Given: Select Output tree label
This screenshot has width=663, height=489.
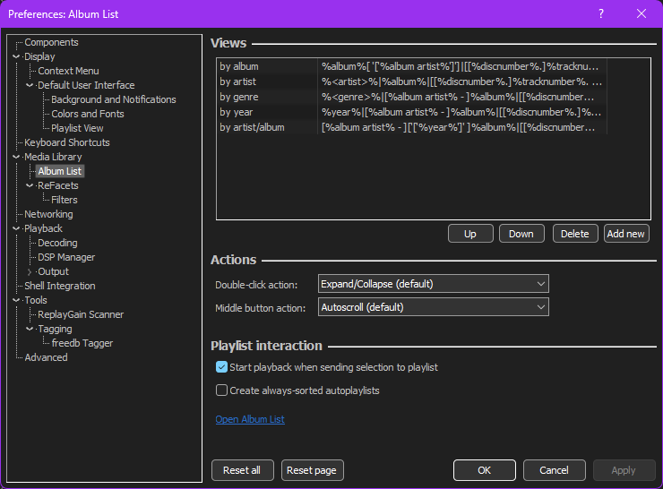Looking at the screenshot, I should pyautogui.click(x=53, y=271).
